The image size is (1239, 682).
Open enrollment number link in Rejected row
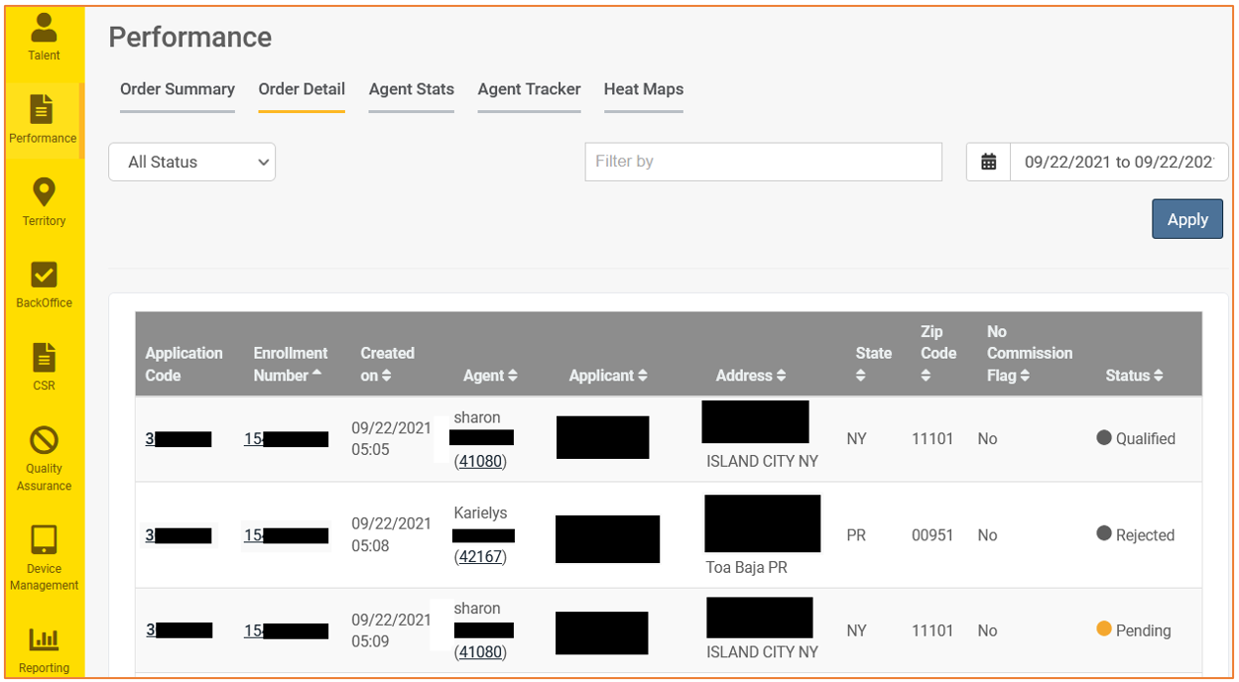click(x=286, y=535)
